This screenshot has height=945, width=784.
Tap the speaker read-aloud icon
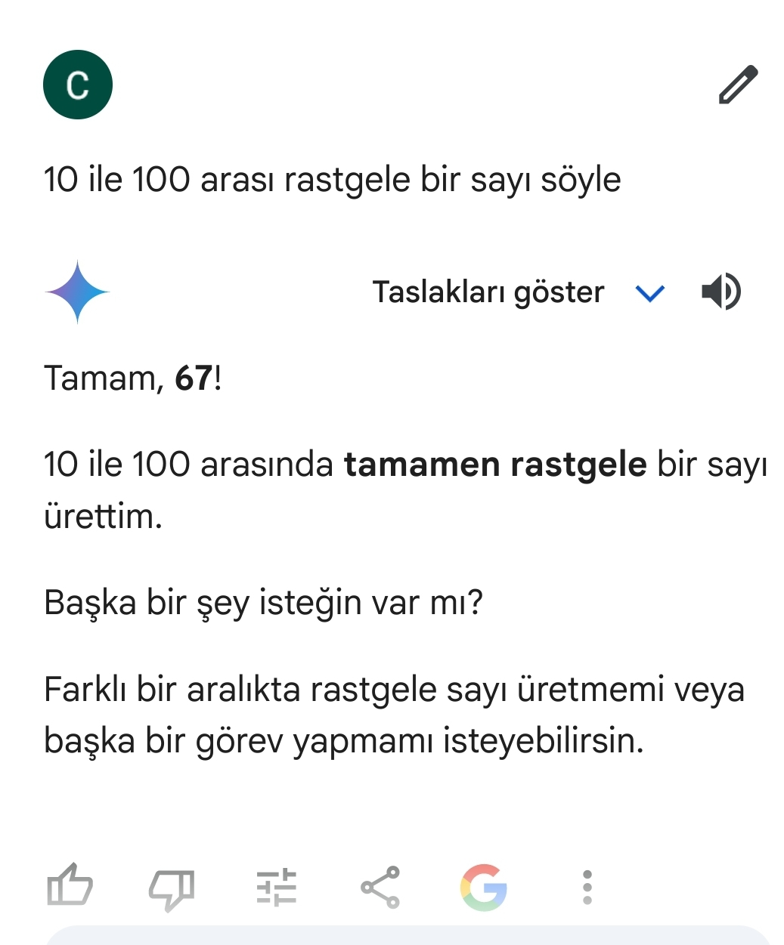tap(721, 292)
